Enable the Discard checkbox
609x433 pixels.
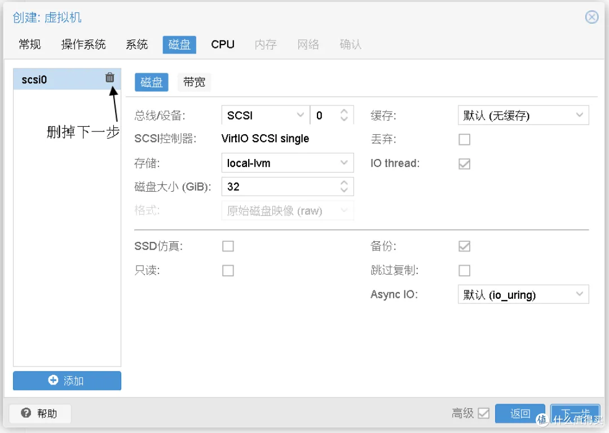[x=464, y=139]
